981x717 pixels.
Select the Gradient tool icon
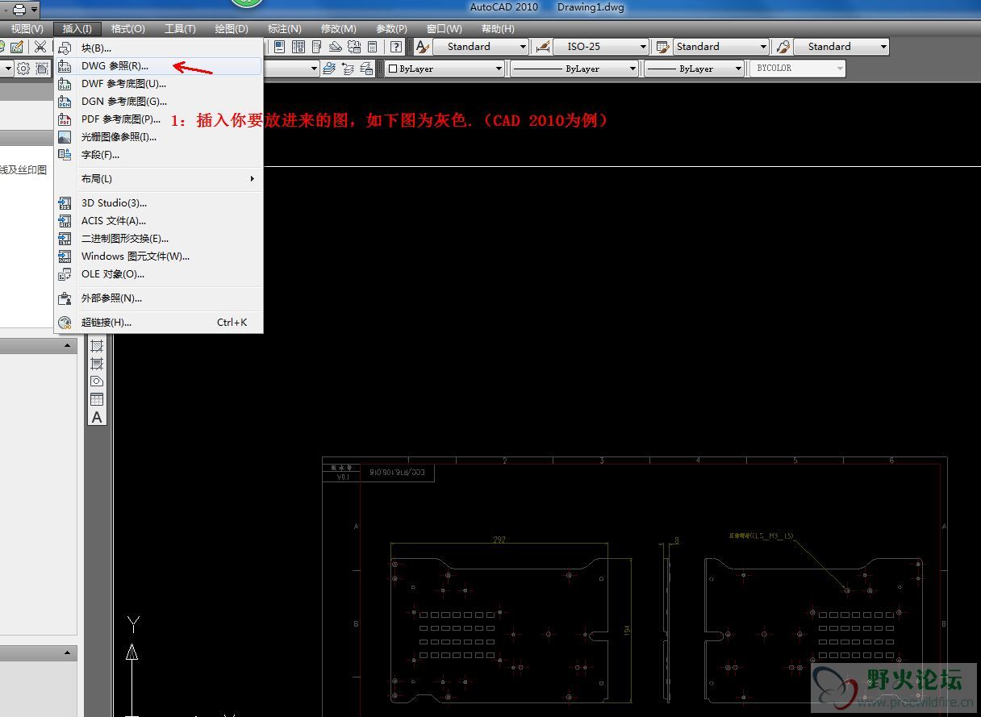click(97, 364)
